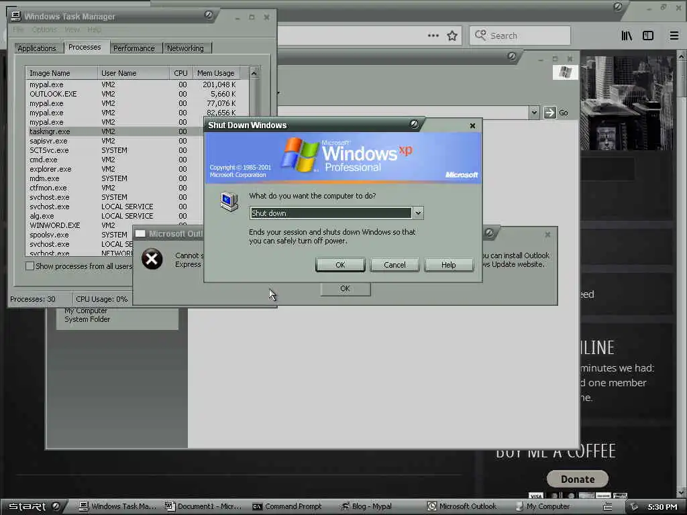Select the ctfmon.exe process row
The image size is (687, 515).
pos(116,188)
